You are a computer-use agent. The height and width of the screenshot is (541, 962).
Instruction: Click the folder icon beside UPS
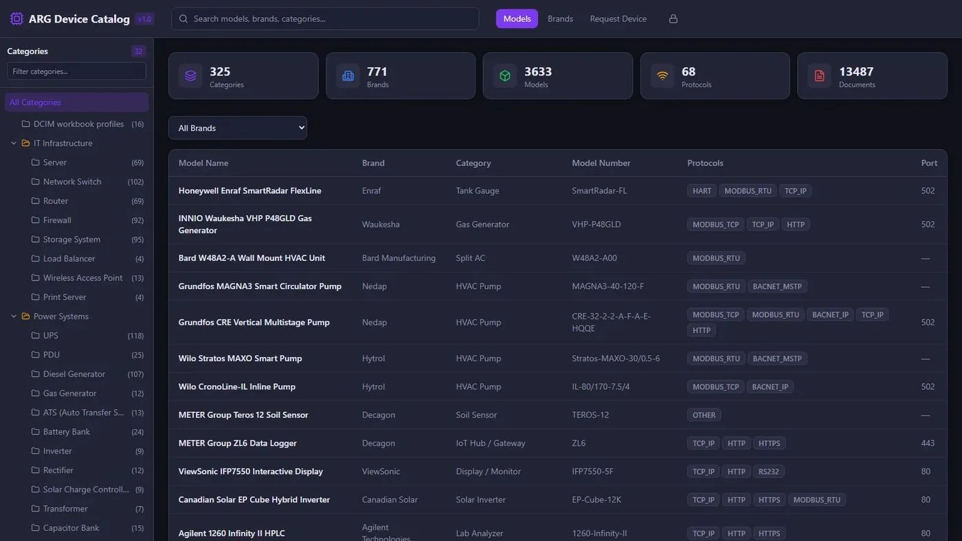(36, 336)
